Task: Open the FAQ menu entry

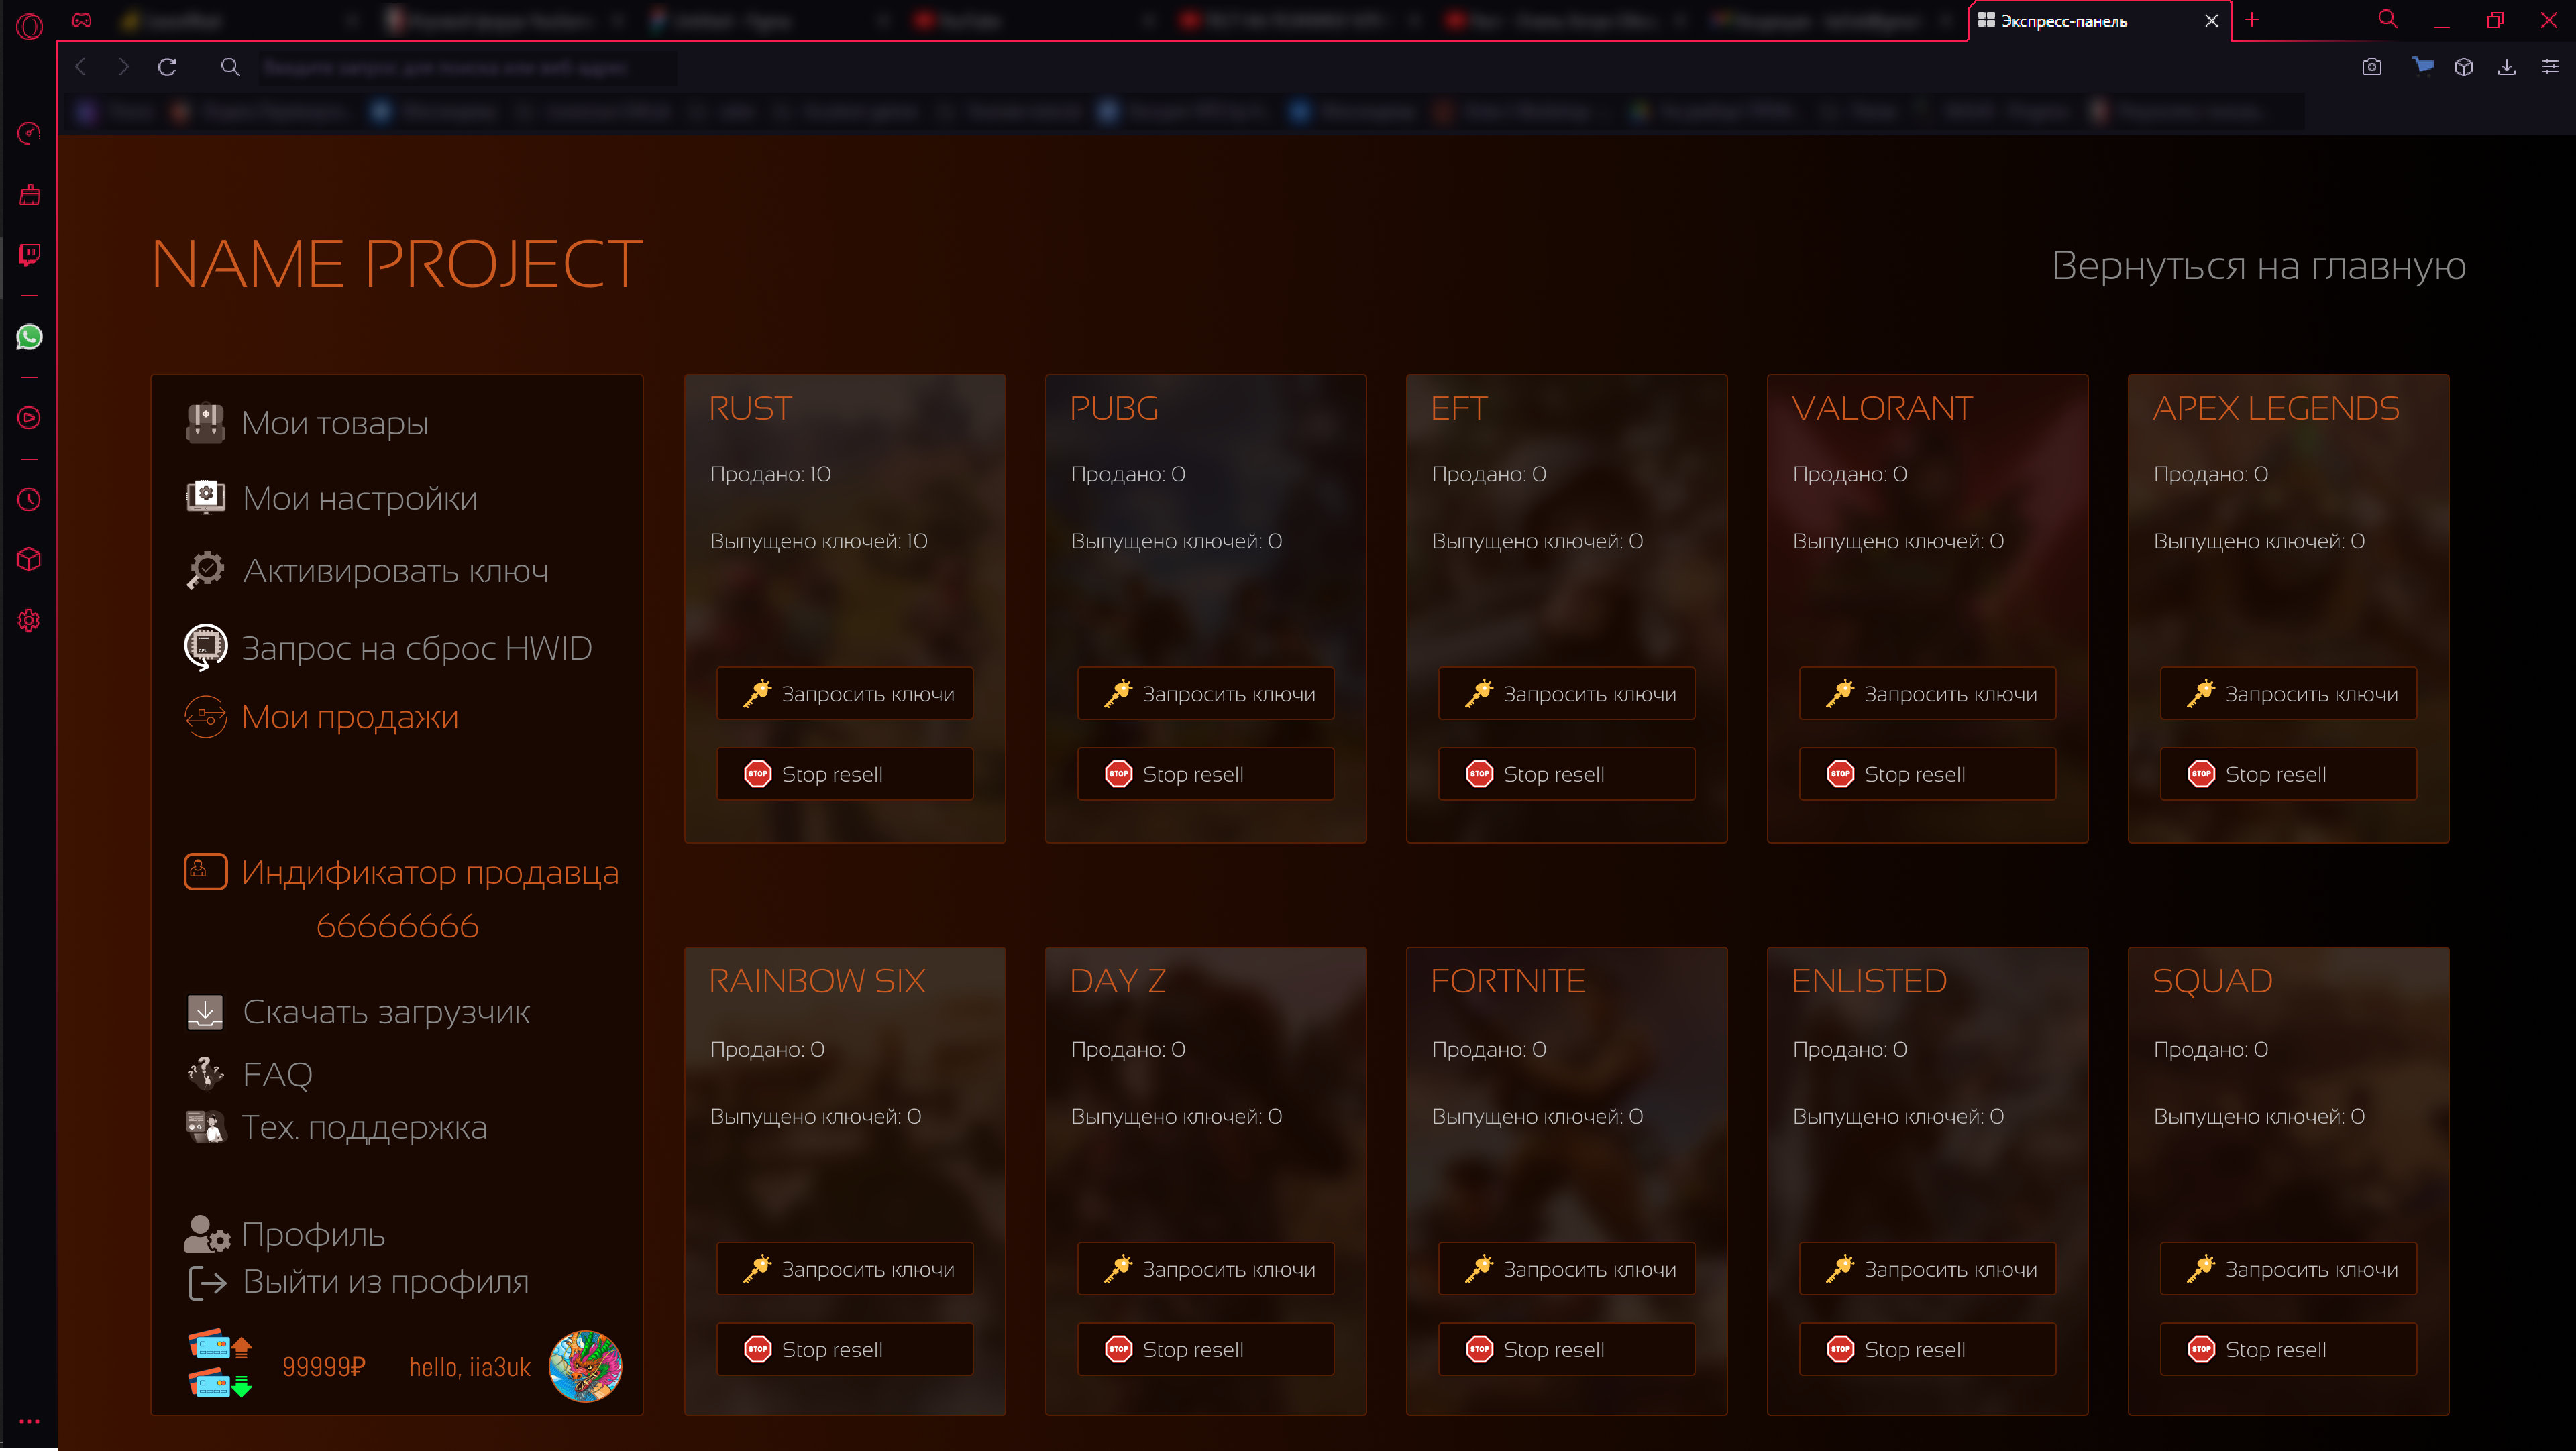Action: point(250,1074)
